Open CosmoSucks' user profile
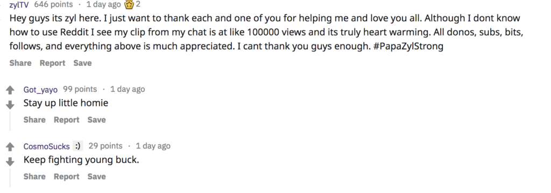Image resolution: width=551 pixels, height=193 pixels. [46, 146]
